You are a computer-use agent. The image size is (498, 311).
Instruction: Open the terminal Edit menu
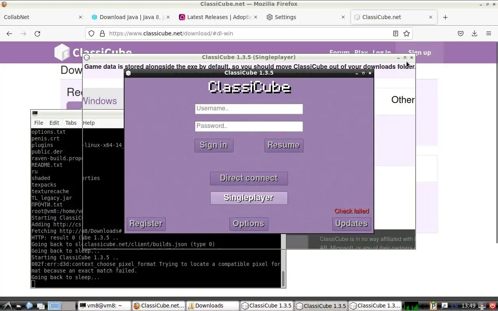coord(54,123)
